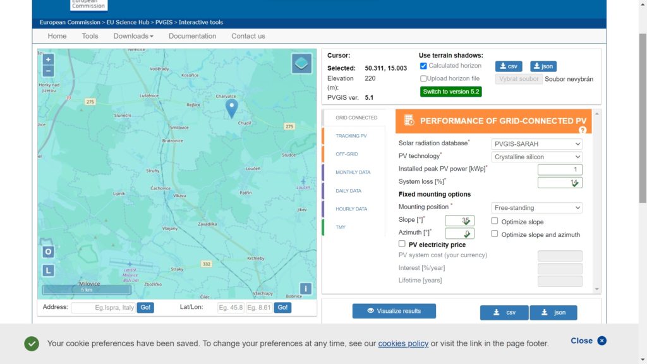Viewport: 647px width, 364px height.
Task: Check Optimize slope option
Action: 494,221
